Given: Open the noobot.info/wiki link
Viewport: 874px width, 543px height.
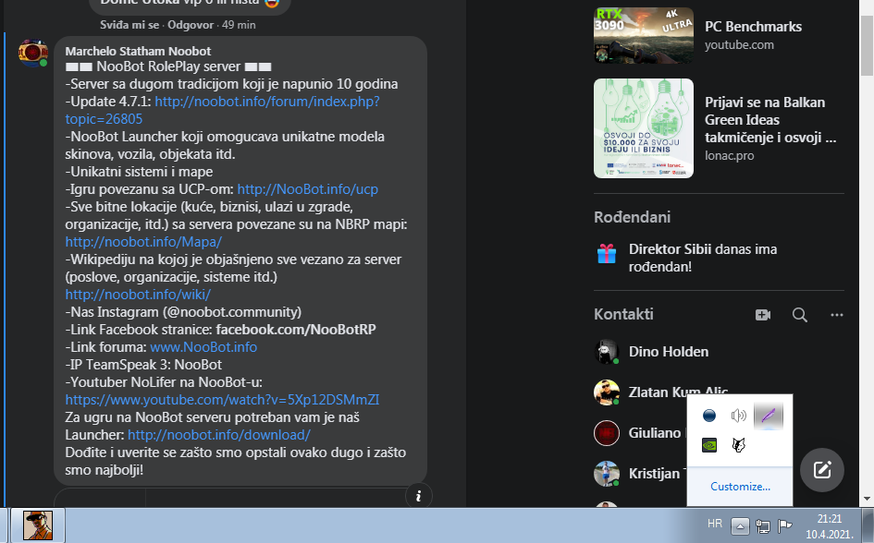Looking at the screenshot, I should tap(138, 295).
